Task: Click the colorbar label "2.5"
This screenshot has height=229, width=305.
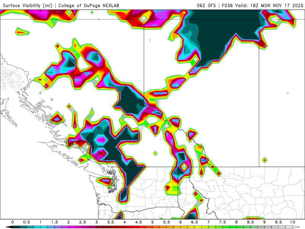Action: 82,222
